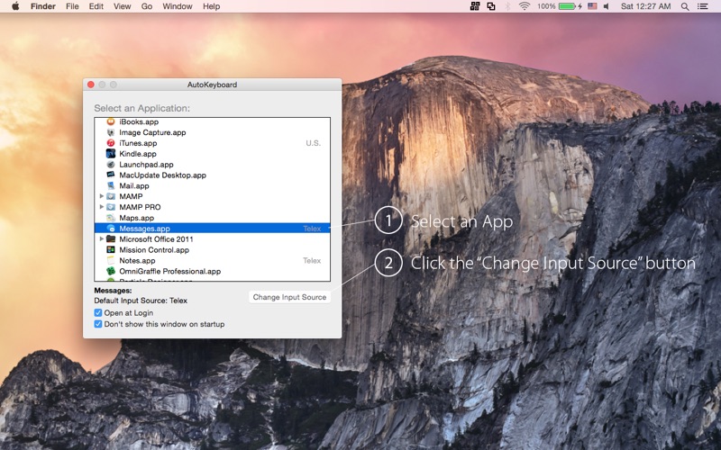Click the Launchpad.app rocket icon
The height and width of the screenshot is (450, 721).
(x=111, y=165)
